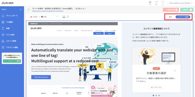Open the 日本語 → 英語 language dropdown
This screenshot has width=195, height=97.
point(44,17)
